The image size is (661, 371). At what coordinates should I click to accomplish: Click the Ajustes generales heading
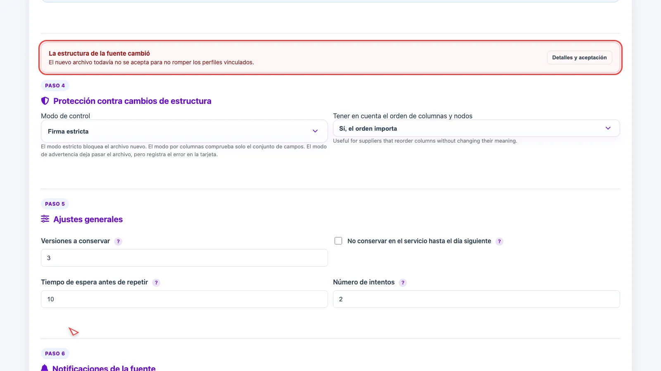(88, 219)
